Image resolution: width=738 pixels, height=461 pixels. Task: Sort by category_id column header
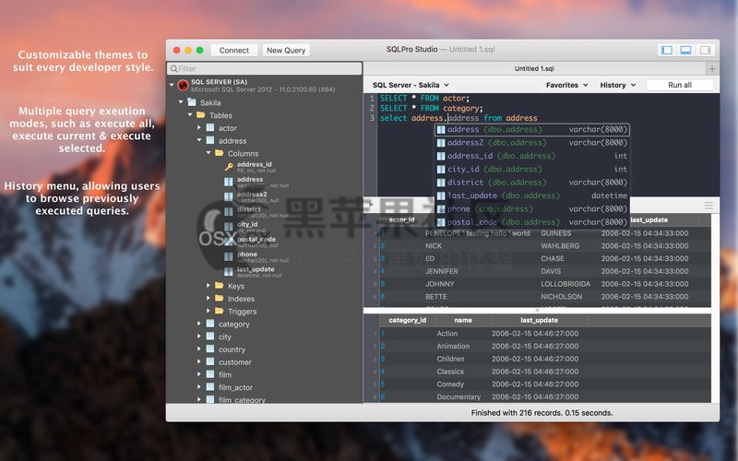(x=408, y=320)
